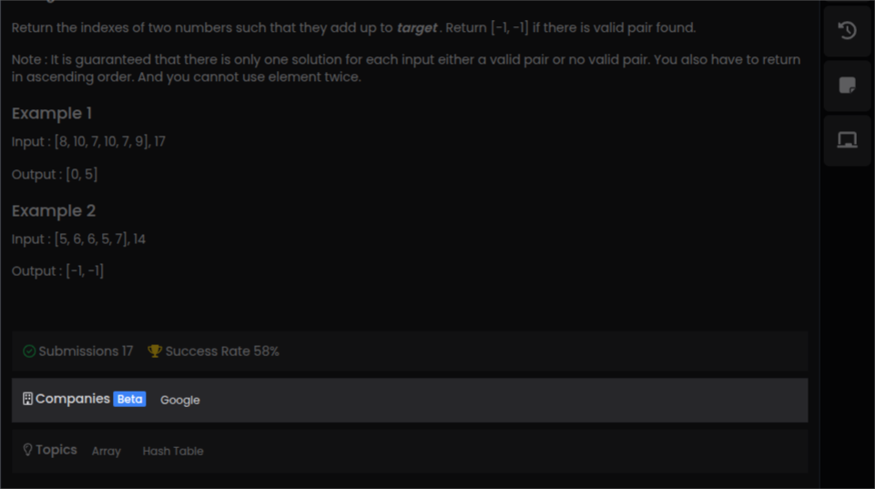Screen dimensions: 875x489
Task: Click the lightbulb icon next to Topics
Action: click(27, 450)
